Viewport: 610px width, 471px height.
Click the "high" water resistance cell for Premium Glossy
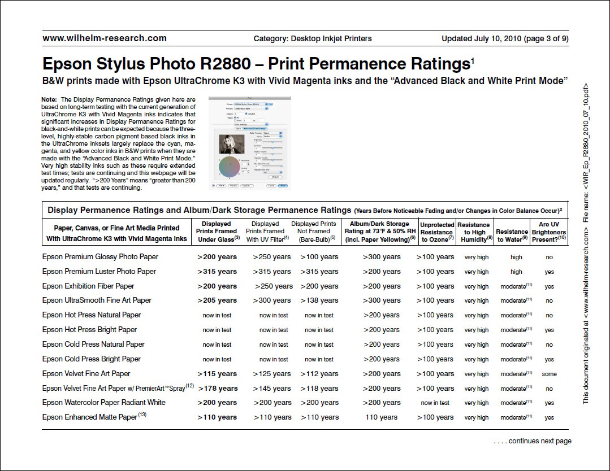coord(516,258)
